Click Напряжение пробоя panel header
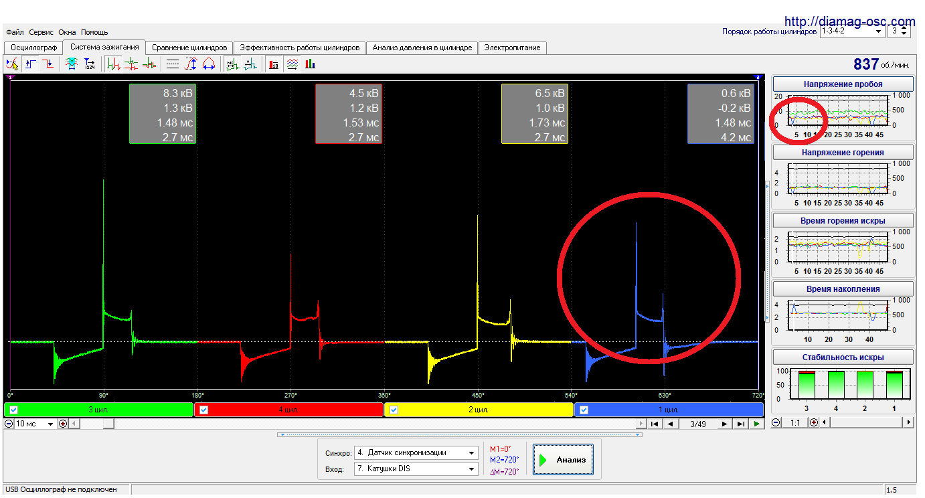This screenshot has height=498, width=925. click(x=843, y=84)
